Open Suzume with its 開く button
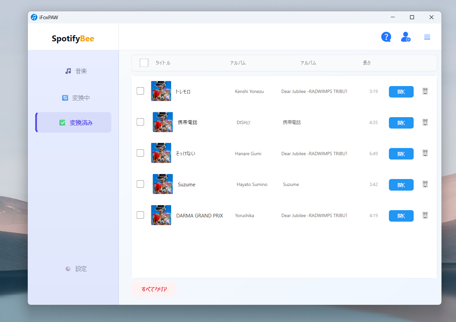 (x=401, y=185)
